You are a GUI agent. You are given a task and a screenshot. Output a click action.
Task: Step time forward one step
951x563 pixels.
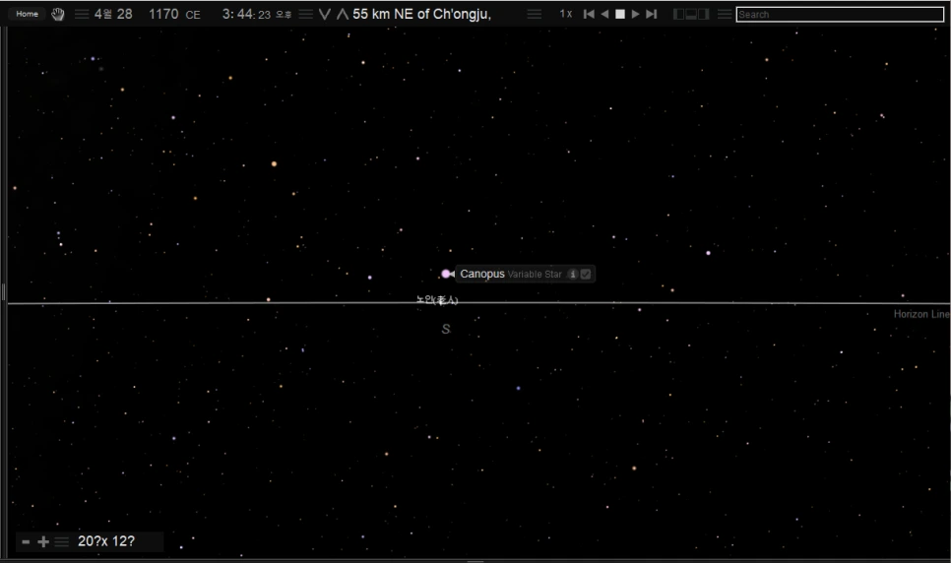(x=652, y=14)
